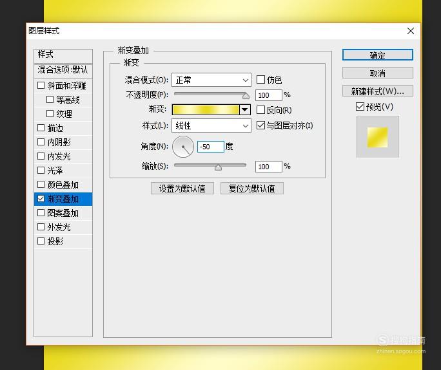Click the 新建样式(W)... button
Screen dimensions: 441x370
coord(377,91)
